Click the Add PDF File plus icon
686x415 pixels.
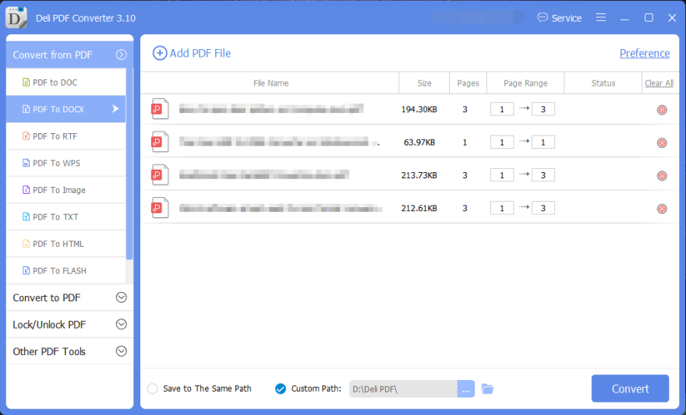[x=159, y=53]
